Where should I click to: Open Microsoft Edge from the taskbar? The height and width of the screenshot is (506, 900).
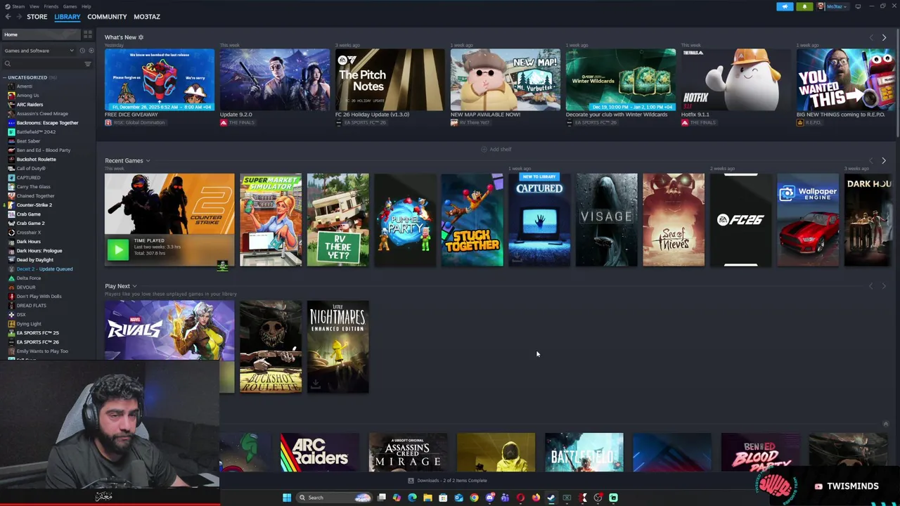[x=412, y=498]
